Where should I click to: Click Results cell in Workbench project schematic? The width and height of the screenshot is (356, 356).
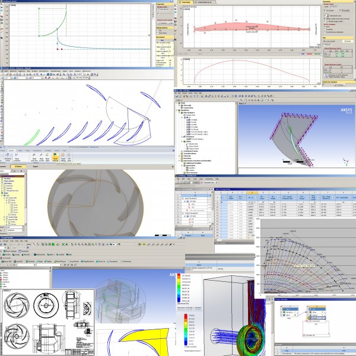coord(317,318)
